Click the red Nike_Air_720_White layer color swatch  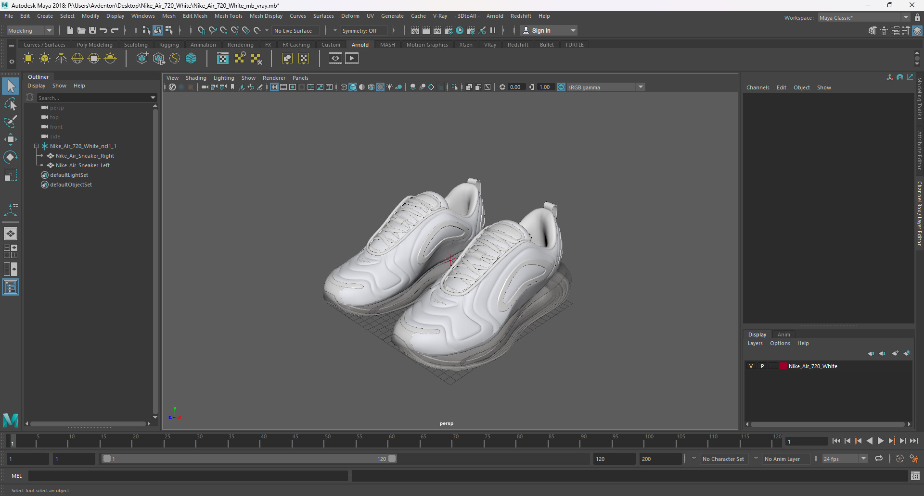coord(783,366)
